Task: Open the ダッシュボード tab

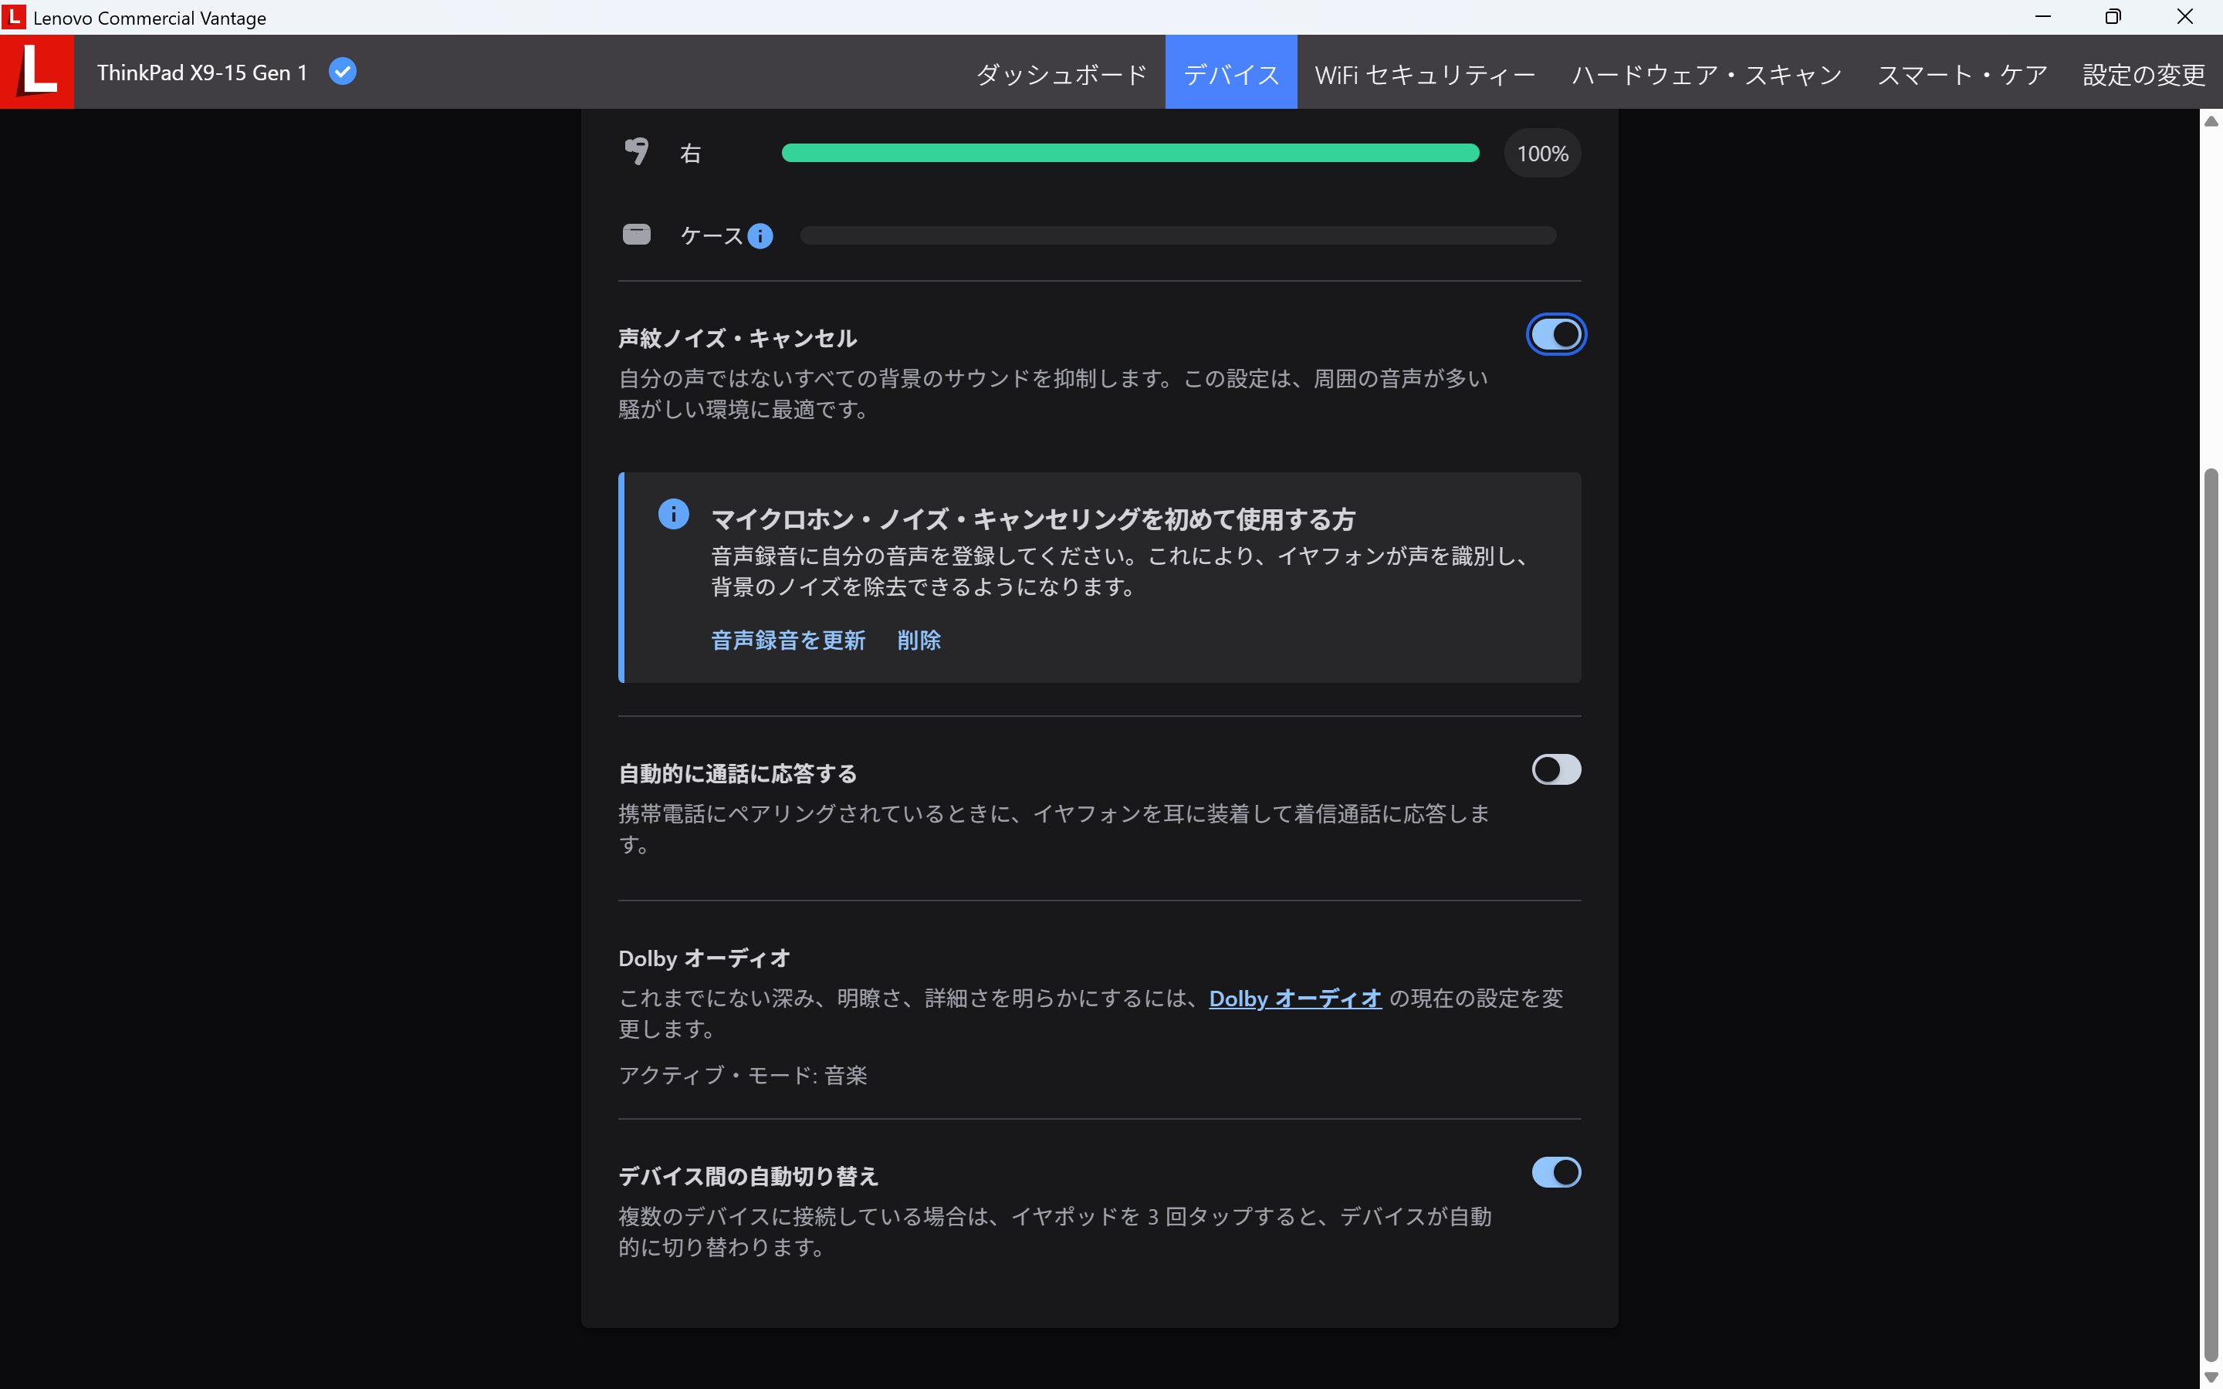Action: [1062, 73]
